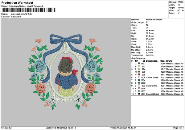Select the Color changes value 11
The width and height of the screenshot is (185, 130).
pyautogui.click(x=147, y=22)
